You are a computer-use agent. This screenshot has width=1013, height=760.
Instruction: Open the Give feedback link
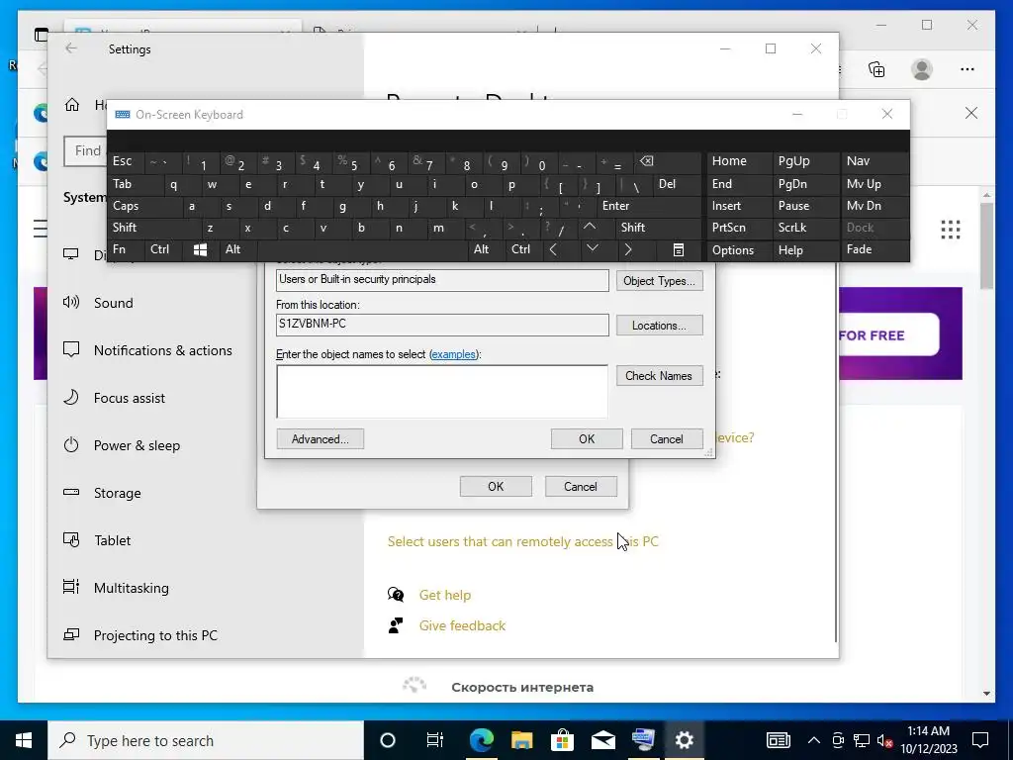(463, 625)
